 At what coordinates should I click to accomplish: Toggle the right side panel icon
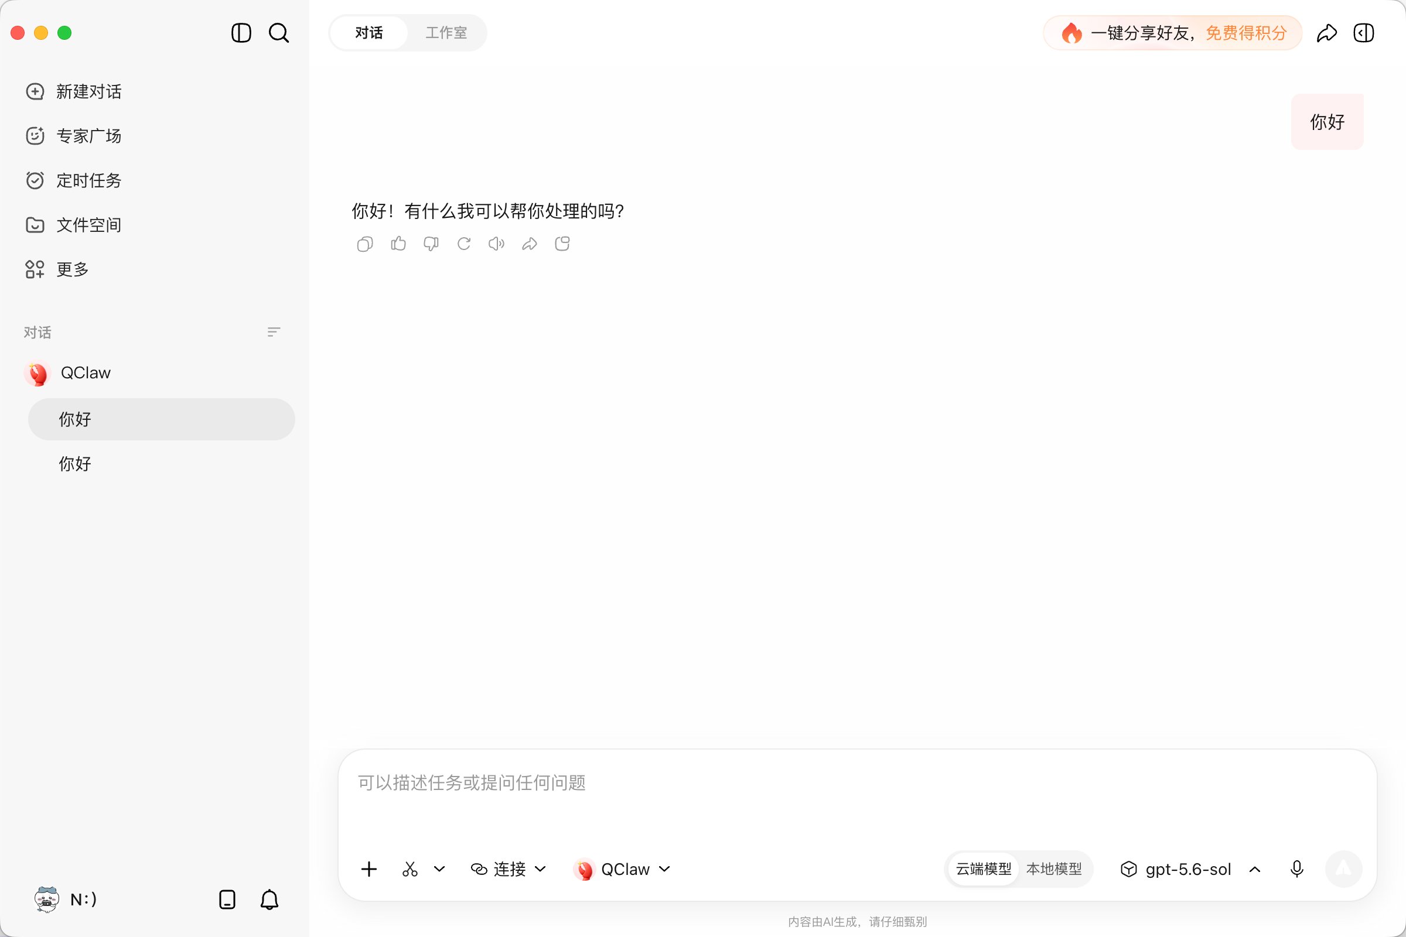(x=1364, y=33)
